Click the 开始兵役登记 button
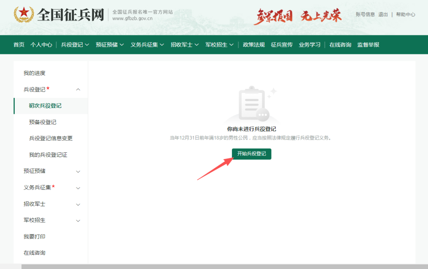Viewport: 428px width, 269px height. tap(252, 154)
